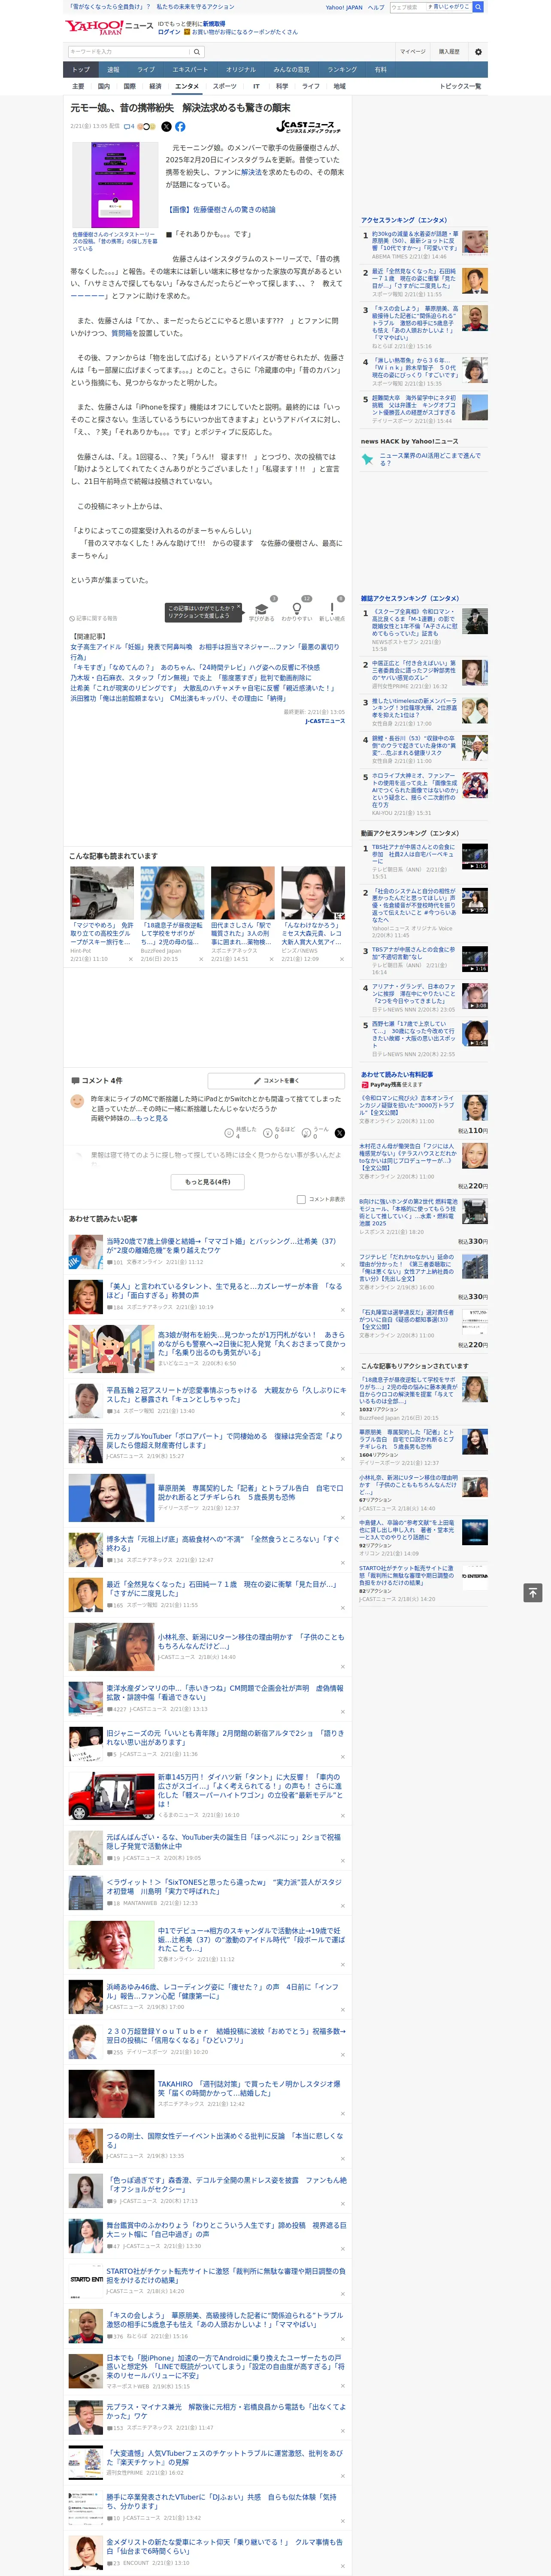551x2576 pixels.
Task: Share the article on Facebook
Action: point(180,127)
